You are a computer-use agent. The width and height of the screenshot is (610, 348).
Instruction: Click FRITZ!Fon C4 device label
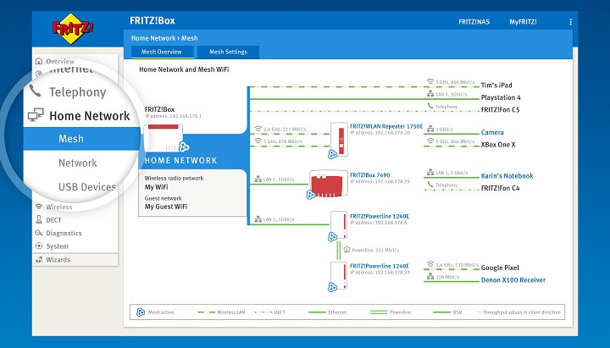pyautogui.click(x=501, y=188)
